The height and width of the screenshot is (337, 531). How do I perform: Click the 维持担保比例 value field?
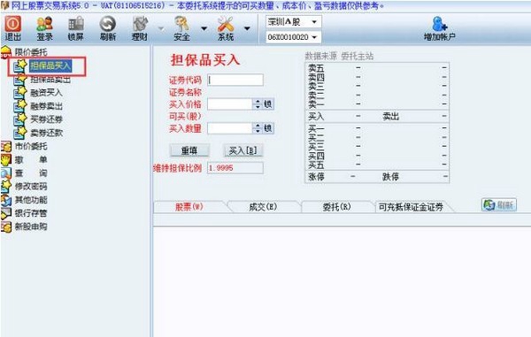pyautogui.click(x=235, y=168)
